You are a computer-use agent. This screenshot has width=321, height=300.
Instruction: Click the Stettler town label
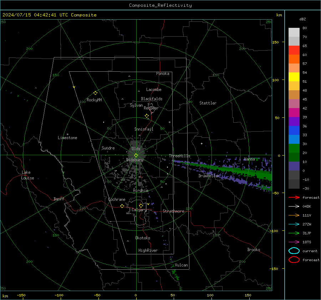pyautogui.click(x=208, y=103)
